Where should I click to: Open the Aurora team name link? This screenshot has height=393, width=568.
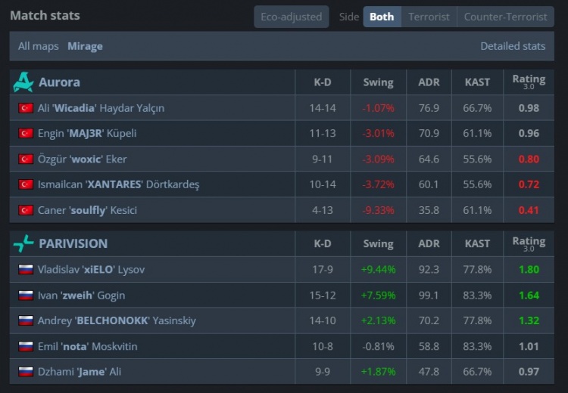click(59, 82)
